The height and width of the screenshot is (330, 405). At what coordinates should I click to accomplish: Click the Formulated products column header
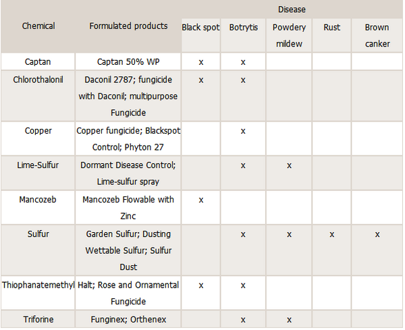128,26
